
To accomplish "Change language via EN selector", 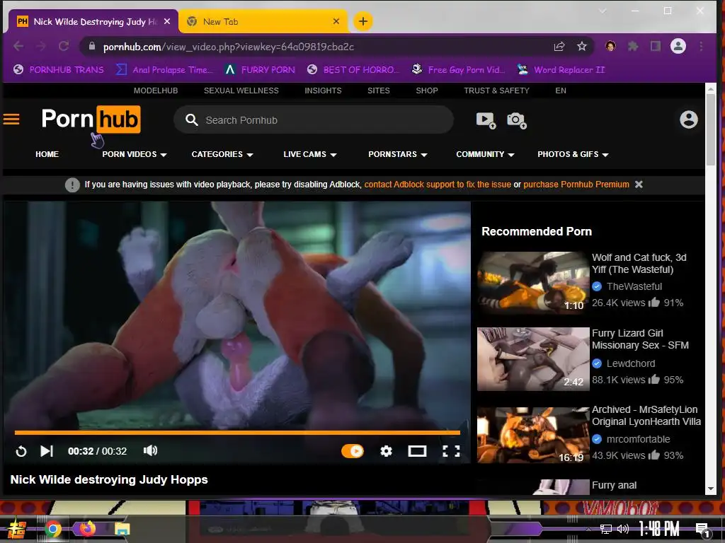I will (x=561, y=90).
